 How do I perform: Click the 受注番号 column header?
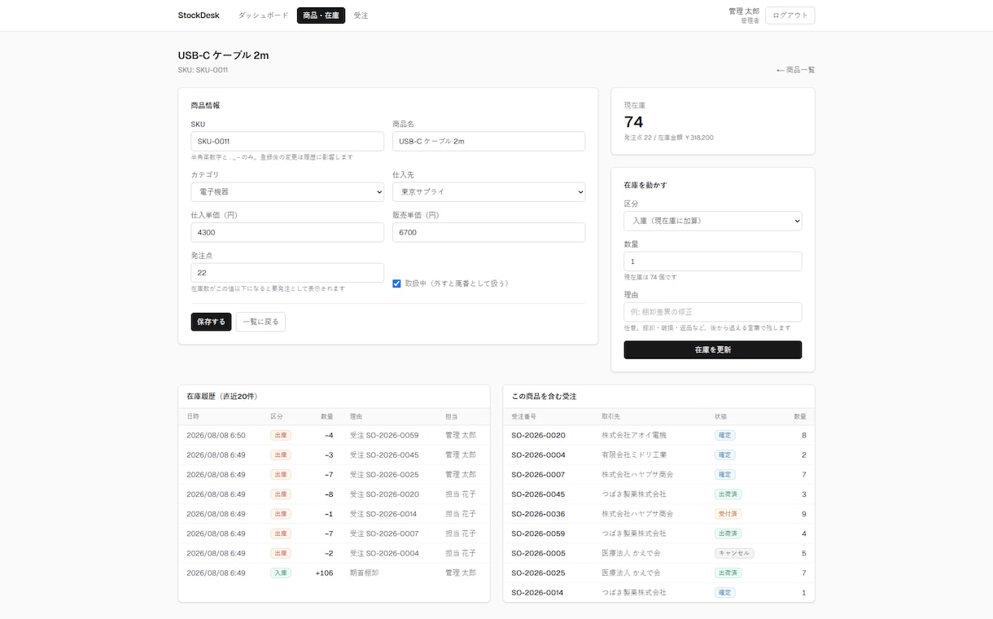(x=523, y=416)
